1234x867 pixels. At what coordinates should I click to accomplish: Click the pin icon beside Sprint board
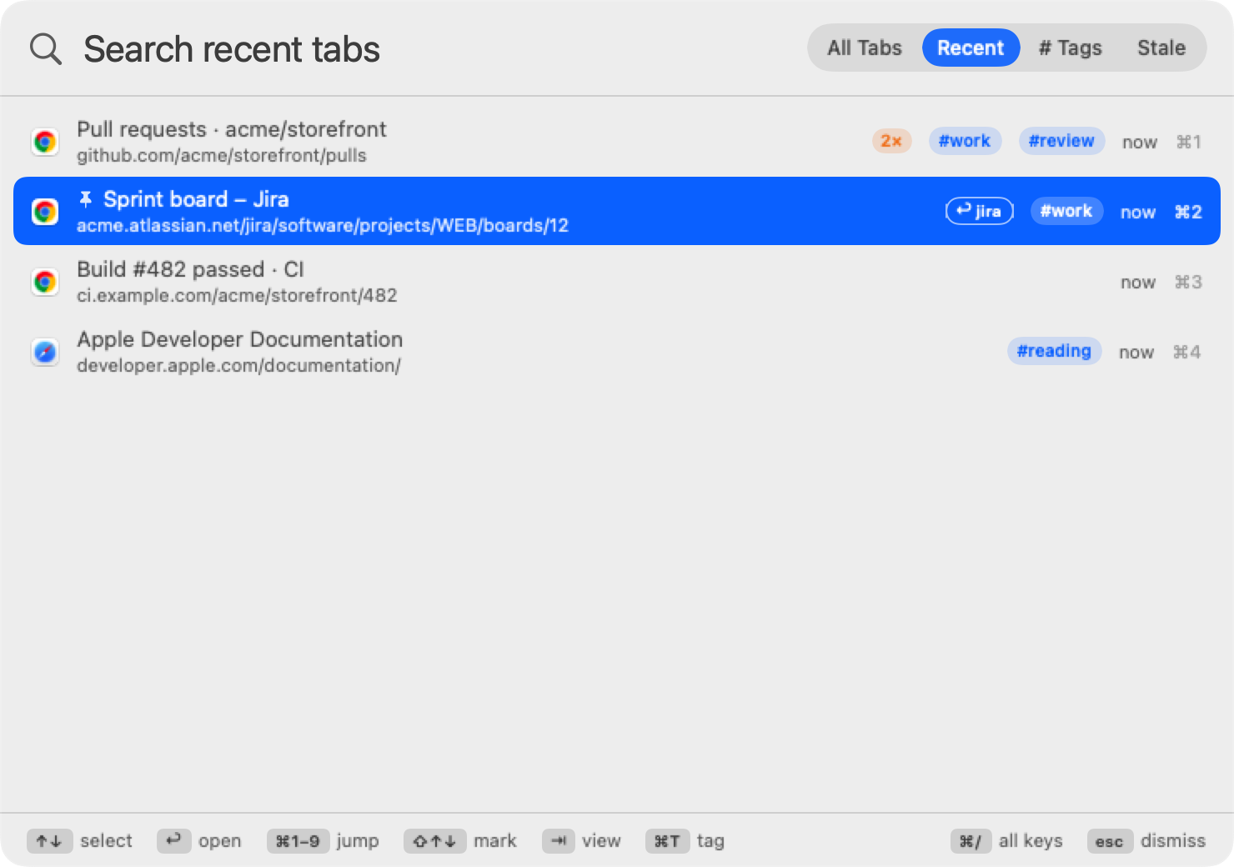[85, 199]
